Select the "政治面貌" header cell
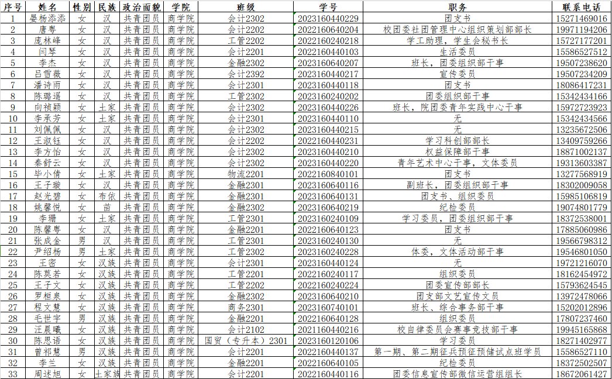 (141, 7)
